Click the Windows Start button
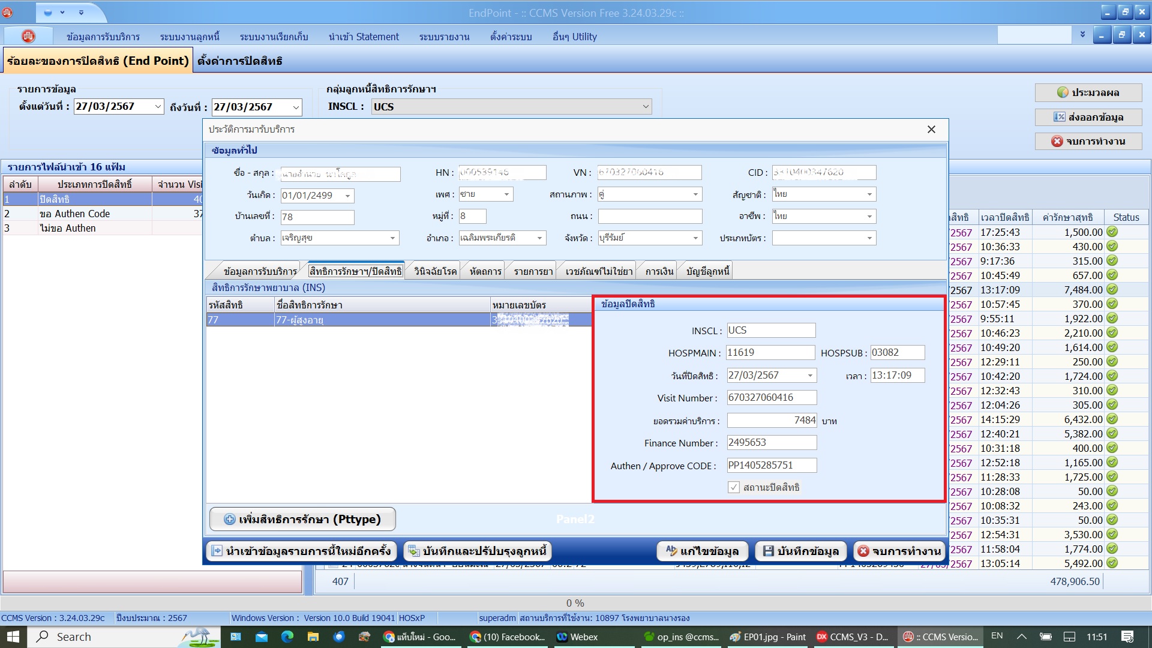 pyautogui.click(x=13, y=637)
